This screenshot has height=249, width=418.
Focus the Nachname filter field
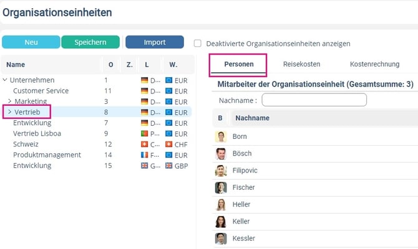[x=314, y=100]
